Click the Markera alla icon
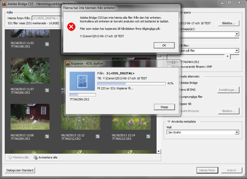Screen dimensions: 247x179 [10, 157]
